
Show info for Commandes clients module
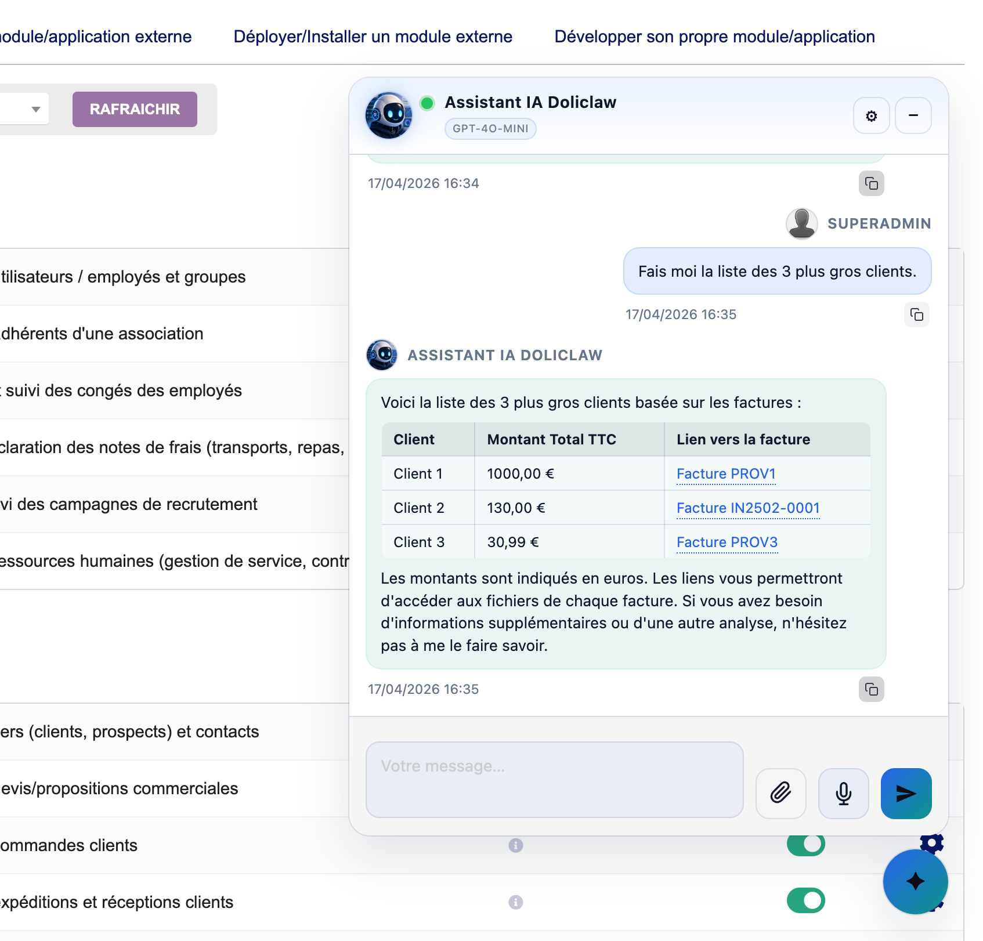coord(515,845)
